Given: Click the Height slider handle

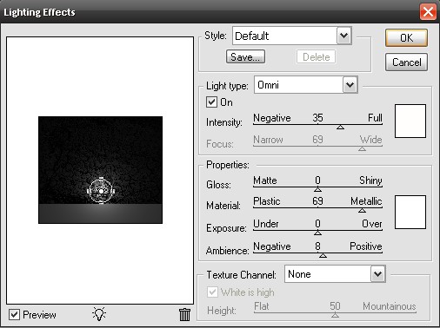Looking at the screenshot, I should pos(335,315).
